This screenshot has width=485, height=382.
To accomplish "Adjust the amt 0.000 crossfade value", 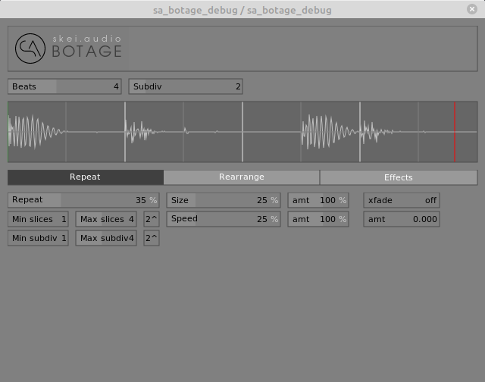I will coord(402,219).
